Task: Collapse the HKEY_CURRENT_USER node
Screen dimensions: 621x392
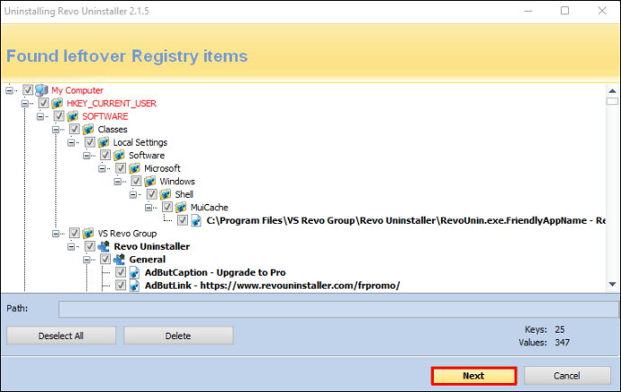Action: [24, 103]
